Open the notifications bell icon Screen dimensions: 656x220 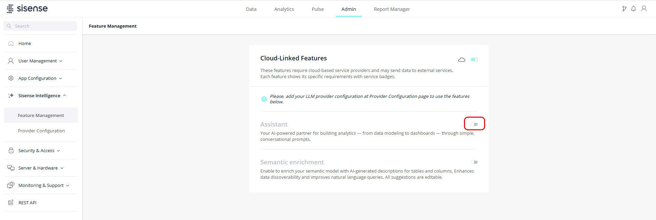click(x=633, y=9)
